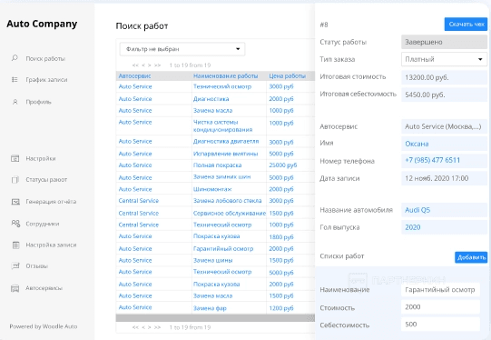Screen dimensions: 491x340
Task: Click Сервисное обслуживание row
Action: [x=215, y=213]
